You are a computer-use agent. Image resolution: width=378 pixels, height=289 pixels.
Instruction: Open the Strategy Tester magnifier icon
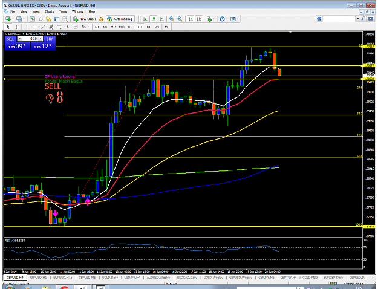(x=65, y=19)
